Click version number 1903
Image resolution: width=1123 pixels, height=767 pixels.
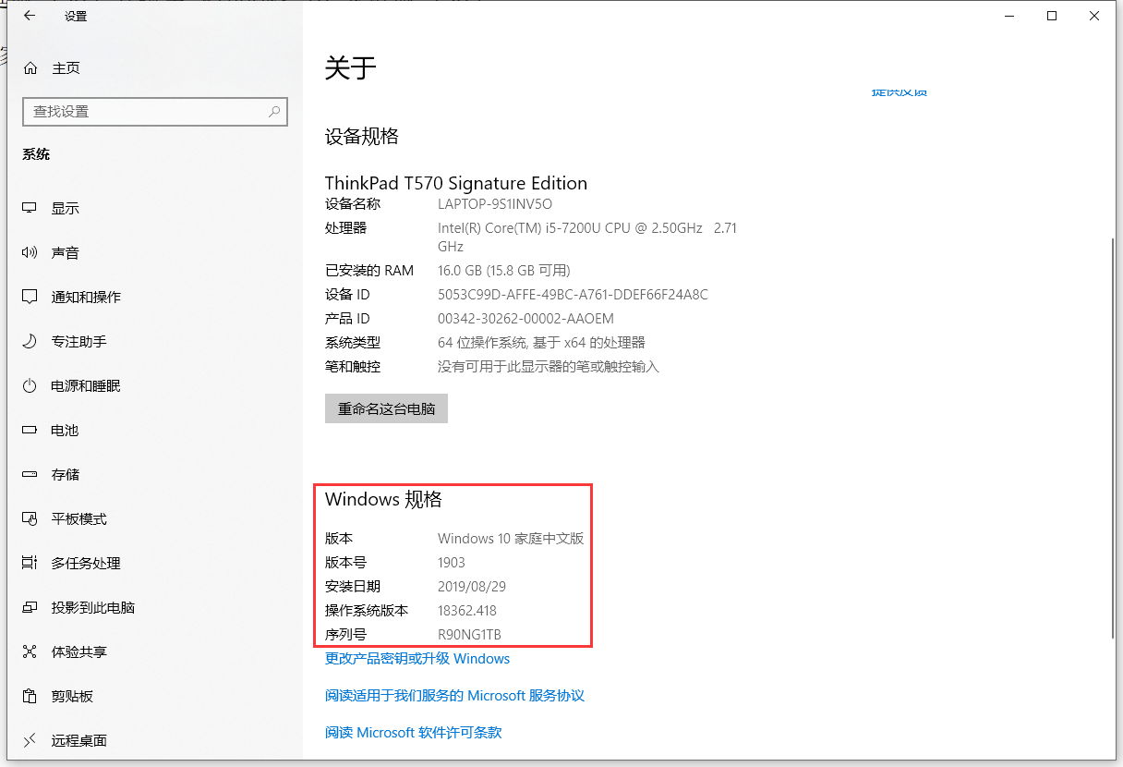tap(452, 563)
